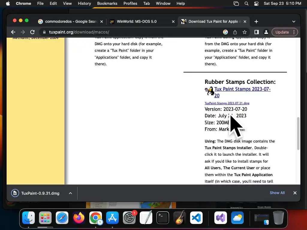Expand the TuxPaint-0.9.31.dmg download options chevron
307x230 pixels.
70,193
